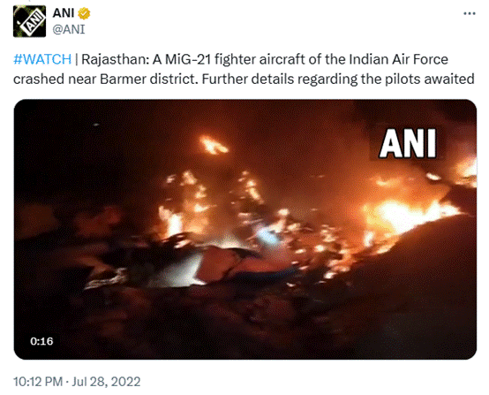Click the ANI display name

[x=64, y=13]
